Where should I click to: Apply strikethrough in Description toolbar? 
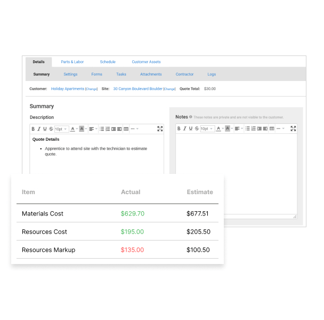pyautogui.click(x=51, y=129)
